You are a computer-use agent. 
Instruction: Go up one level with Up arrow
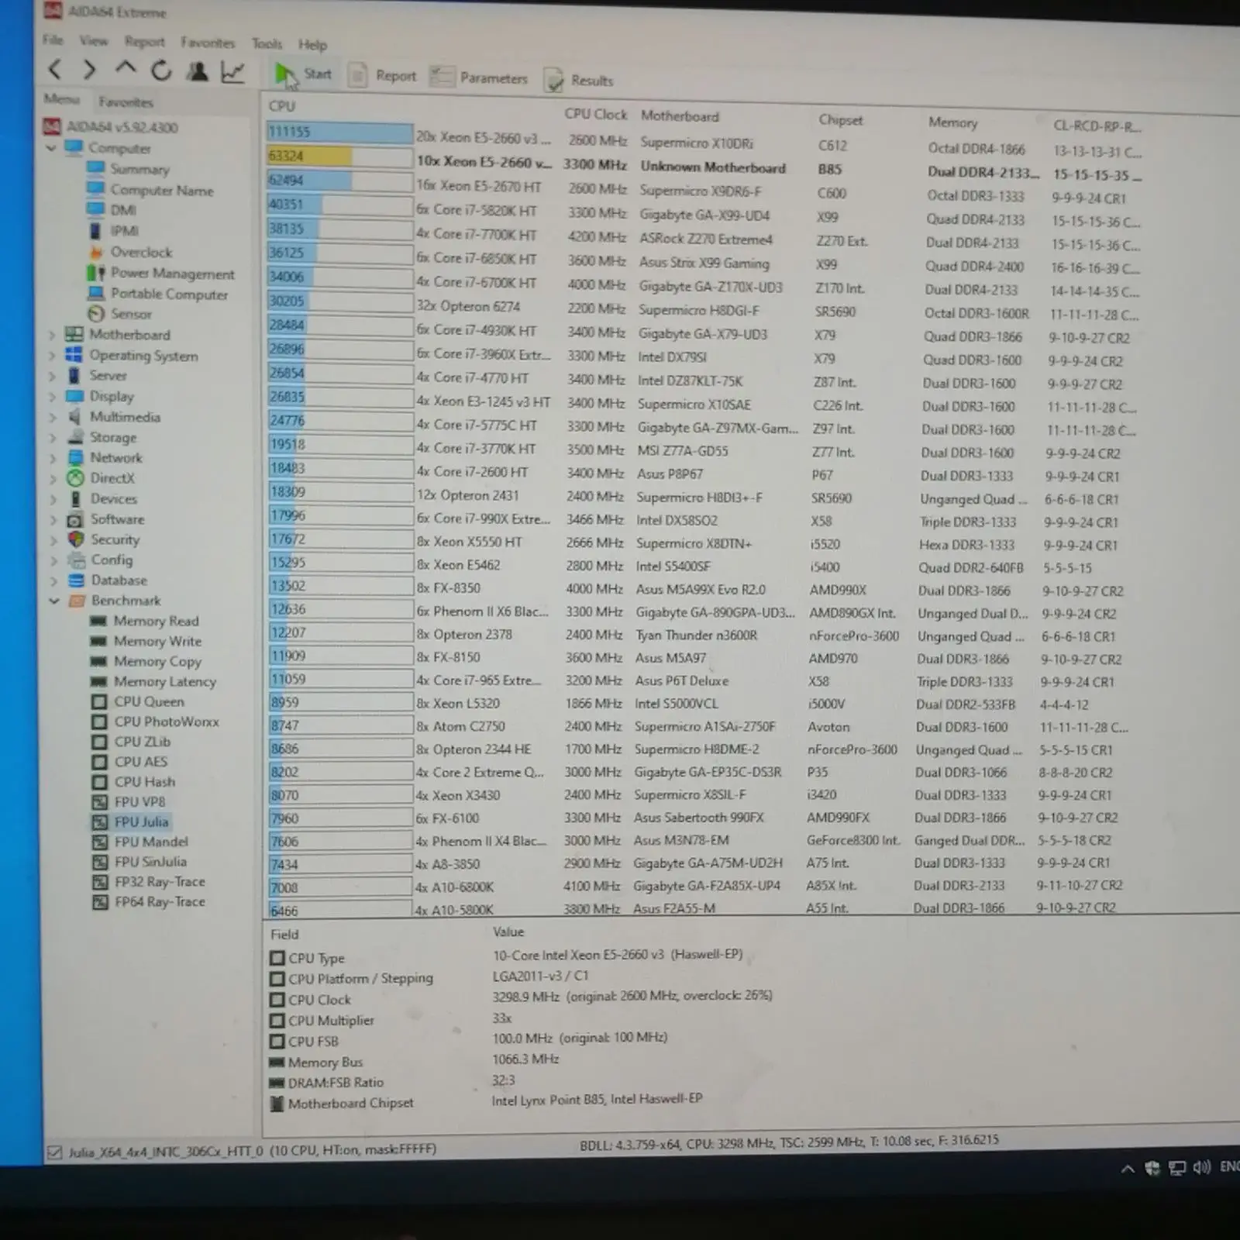[x=126, y=69]
